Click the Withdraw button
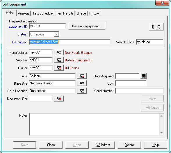The image size is (171, 153). tap(103, 145)
